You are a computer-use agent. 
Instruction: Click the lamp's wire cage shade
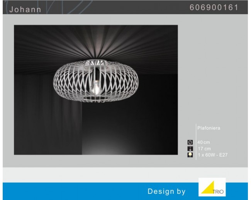coord(70,81)
